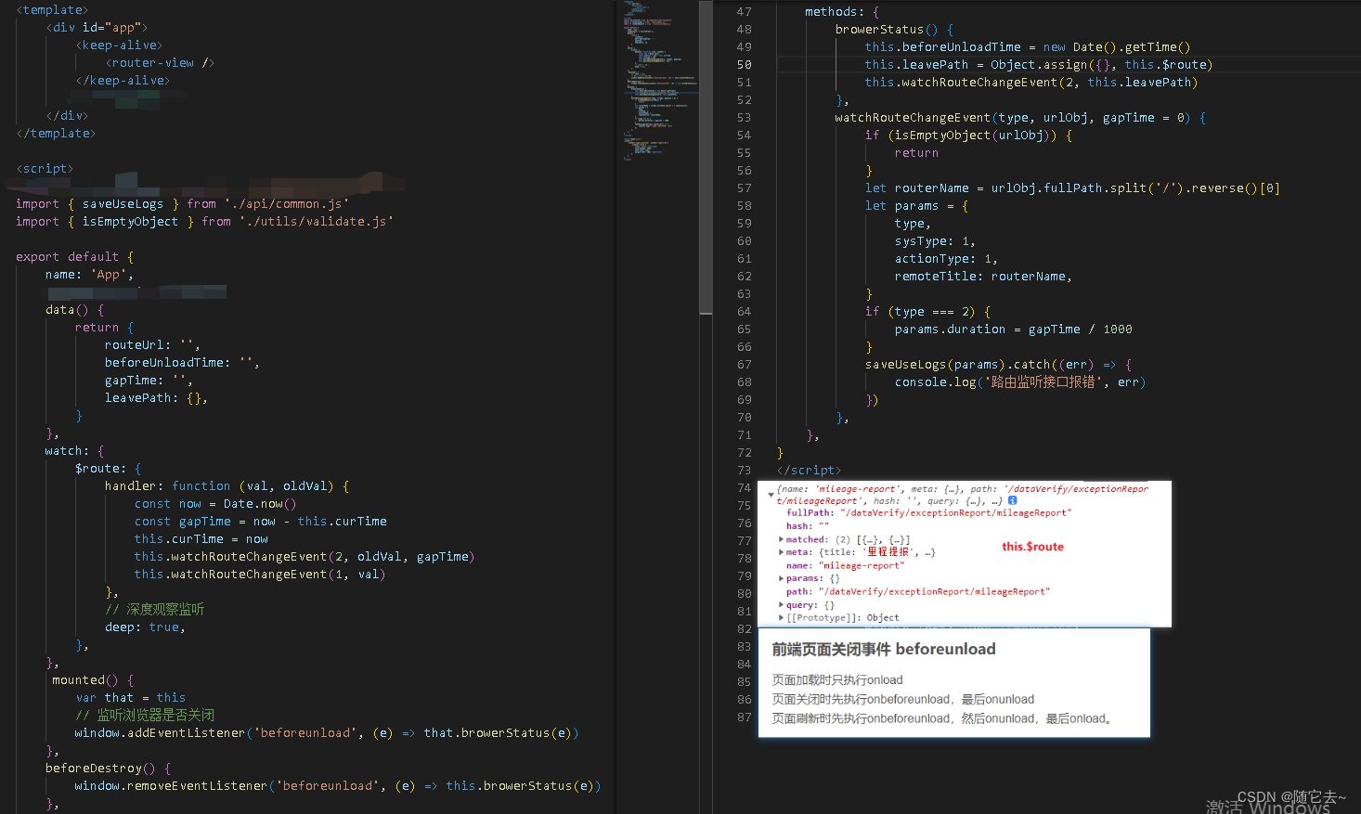Click the 'window.addEventListener' line
This screenshot has width=1361, height=814.
[327, 733]
